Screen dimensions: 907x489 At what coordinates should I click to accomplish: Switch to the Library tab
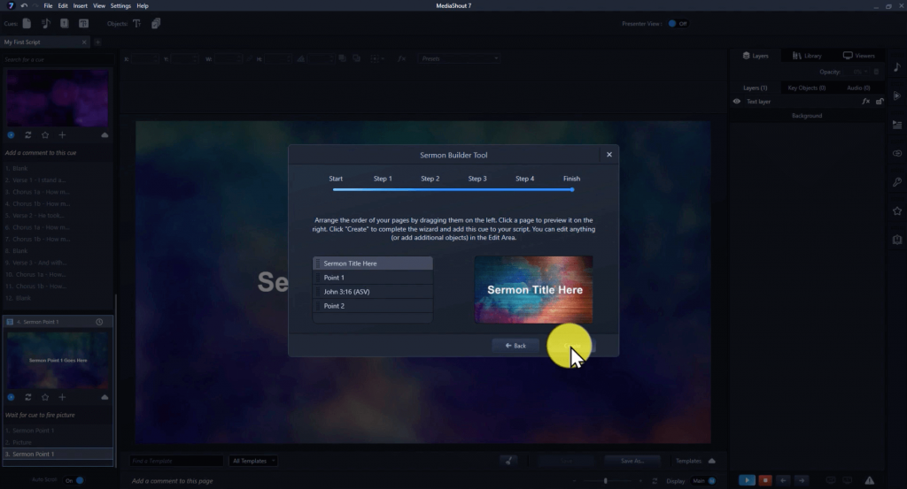(x=807, y=56)
